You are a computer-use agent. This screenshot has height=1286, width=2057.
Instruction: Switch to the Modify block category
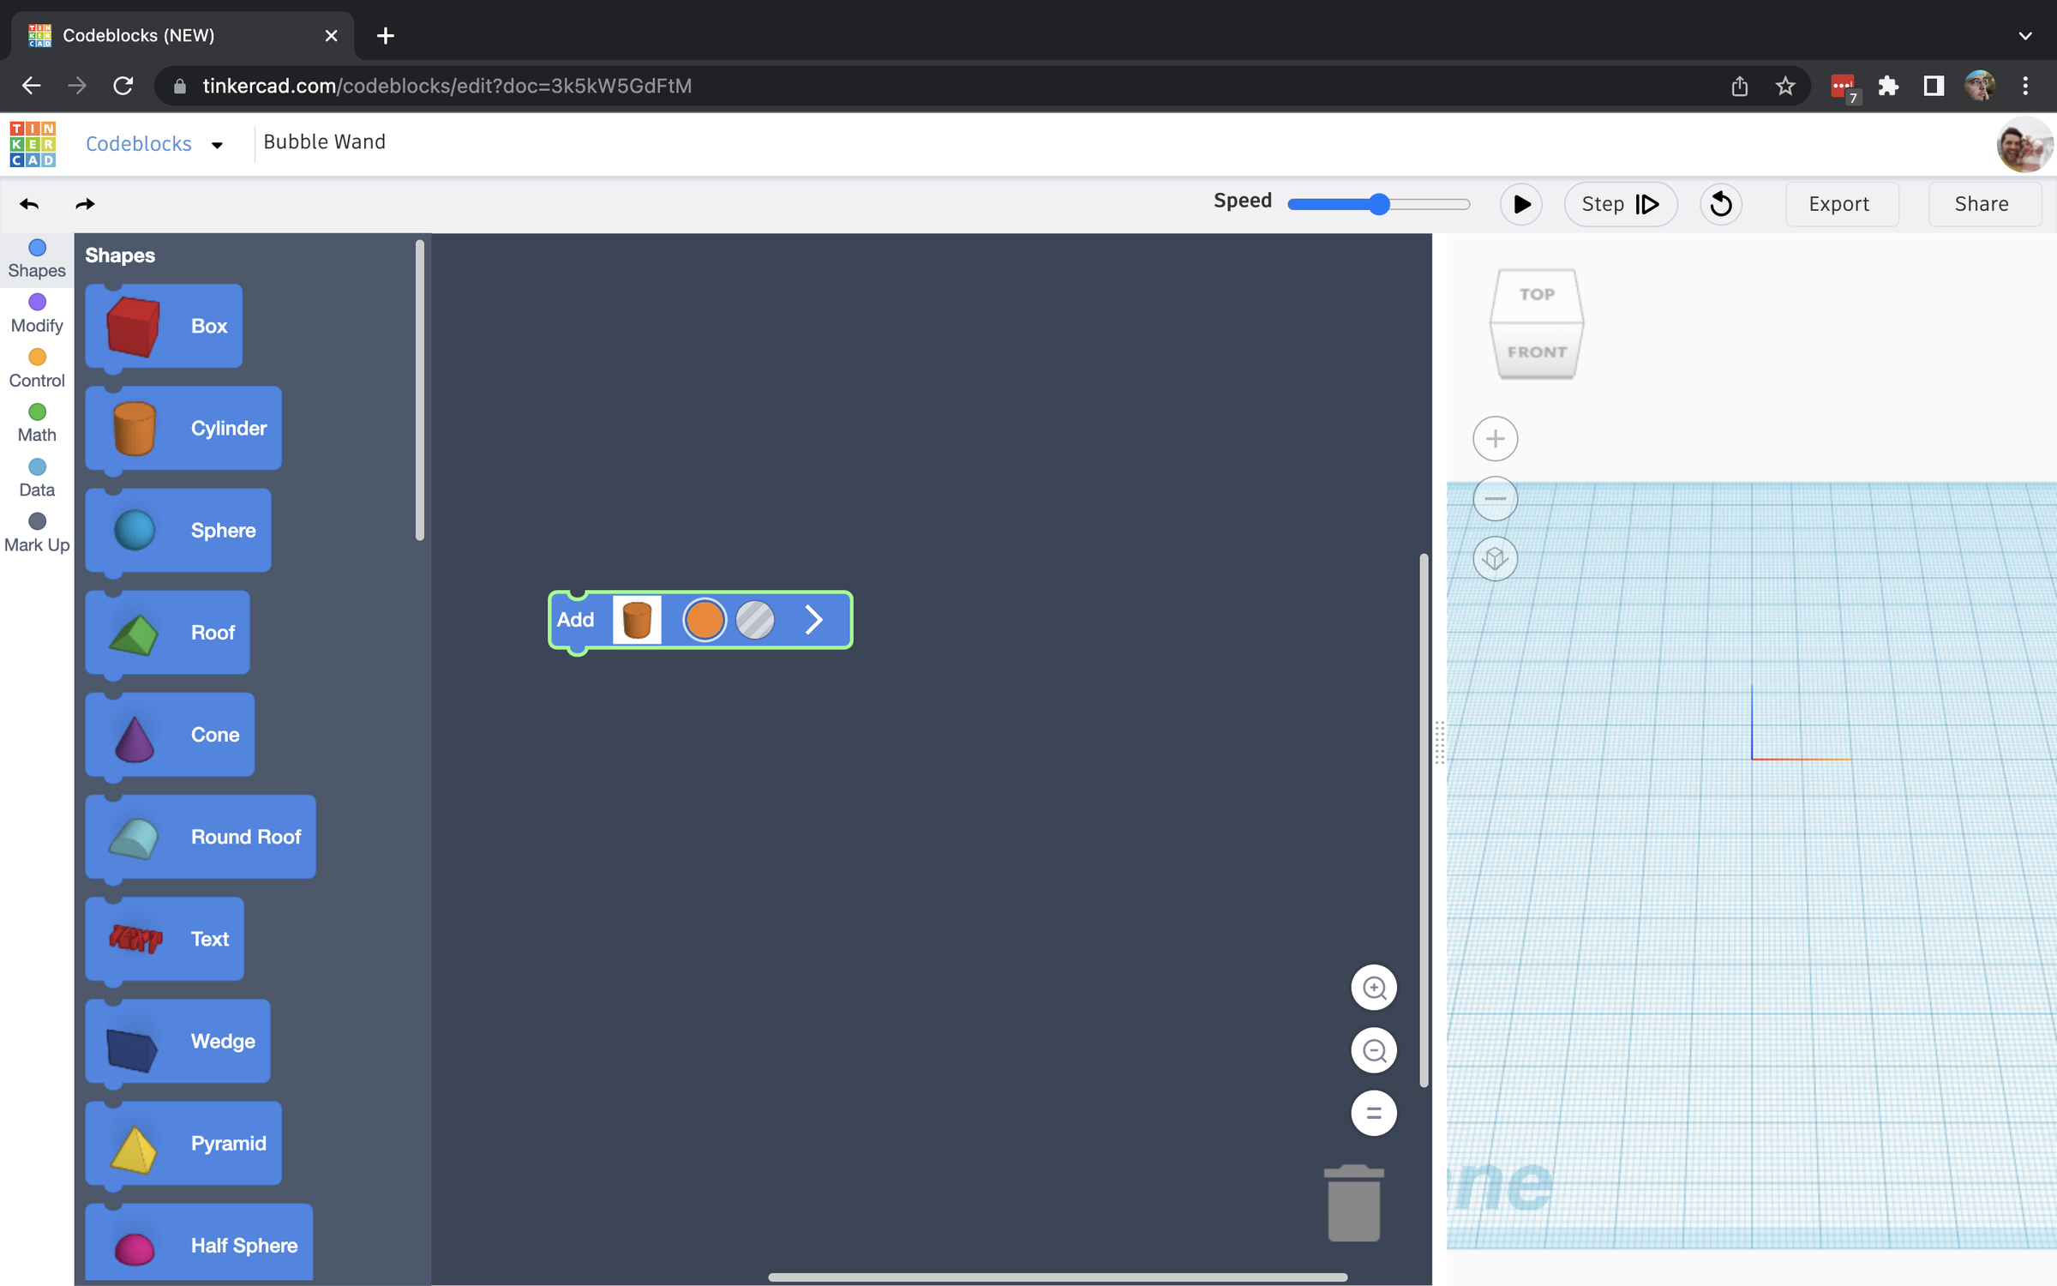(x=36, y=313)
